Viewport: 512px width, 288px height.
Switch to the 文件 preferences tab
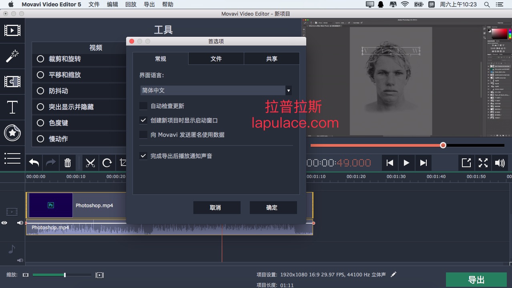tap(216, 59)
